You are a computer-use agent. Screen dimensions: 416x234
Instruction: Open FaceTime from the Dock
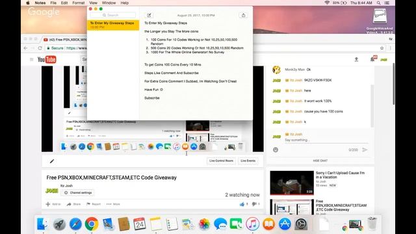tap(236, 224)
